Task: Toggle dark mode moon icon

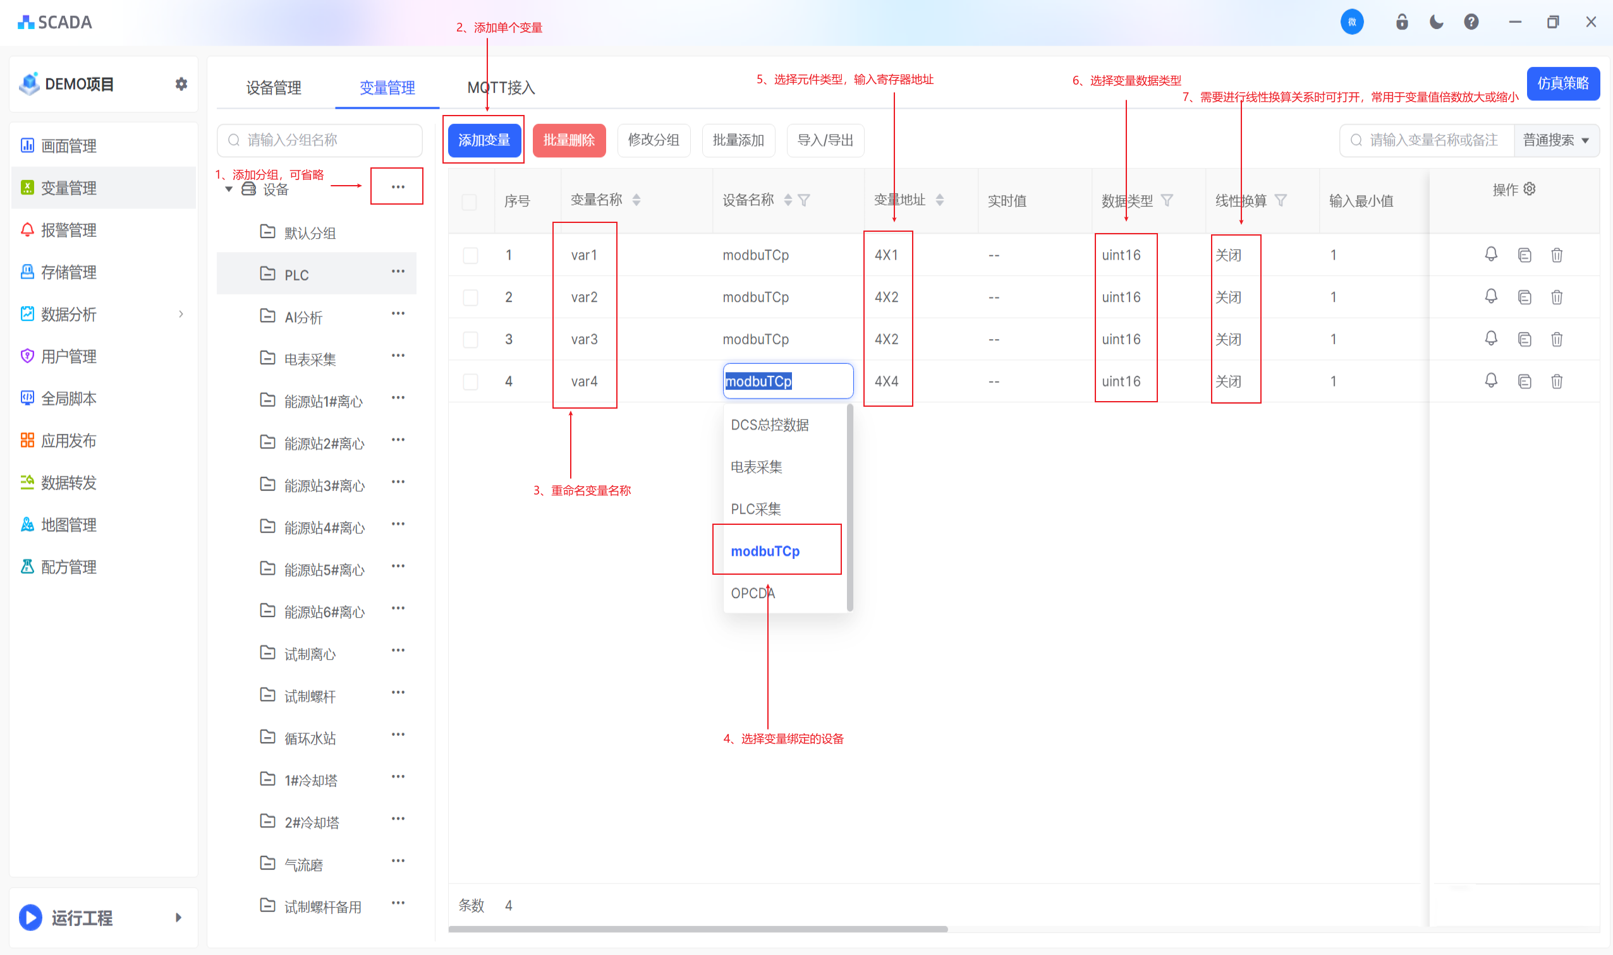Action: [x=1436, y=23]
